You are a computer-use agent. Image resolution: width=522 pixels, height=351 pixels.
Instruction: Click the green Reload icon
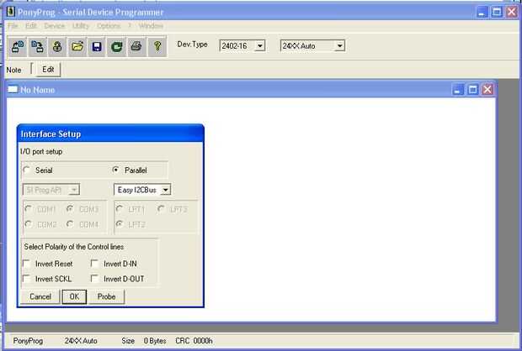116,46
